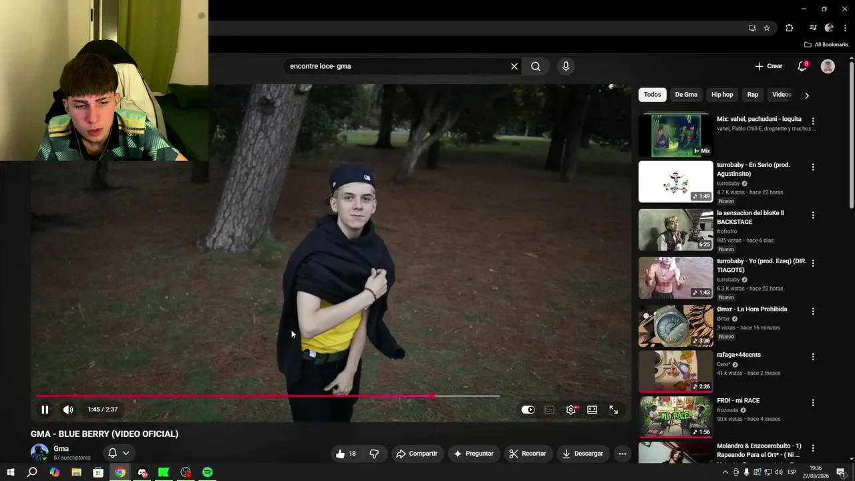The image size is (855, 481).
Task: Select the Todos filter chip
Action: coord(653,95)
